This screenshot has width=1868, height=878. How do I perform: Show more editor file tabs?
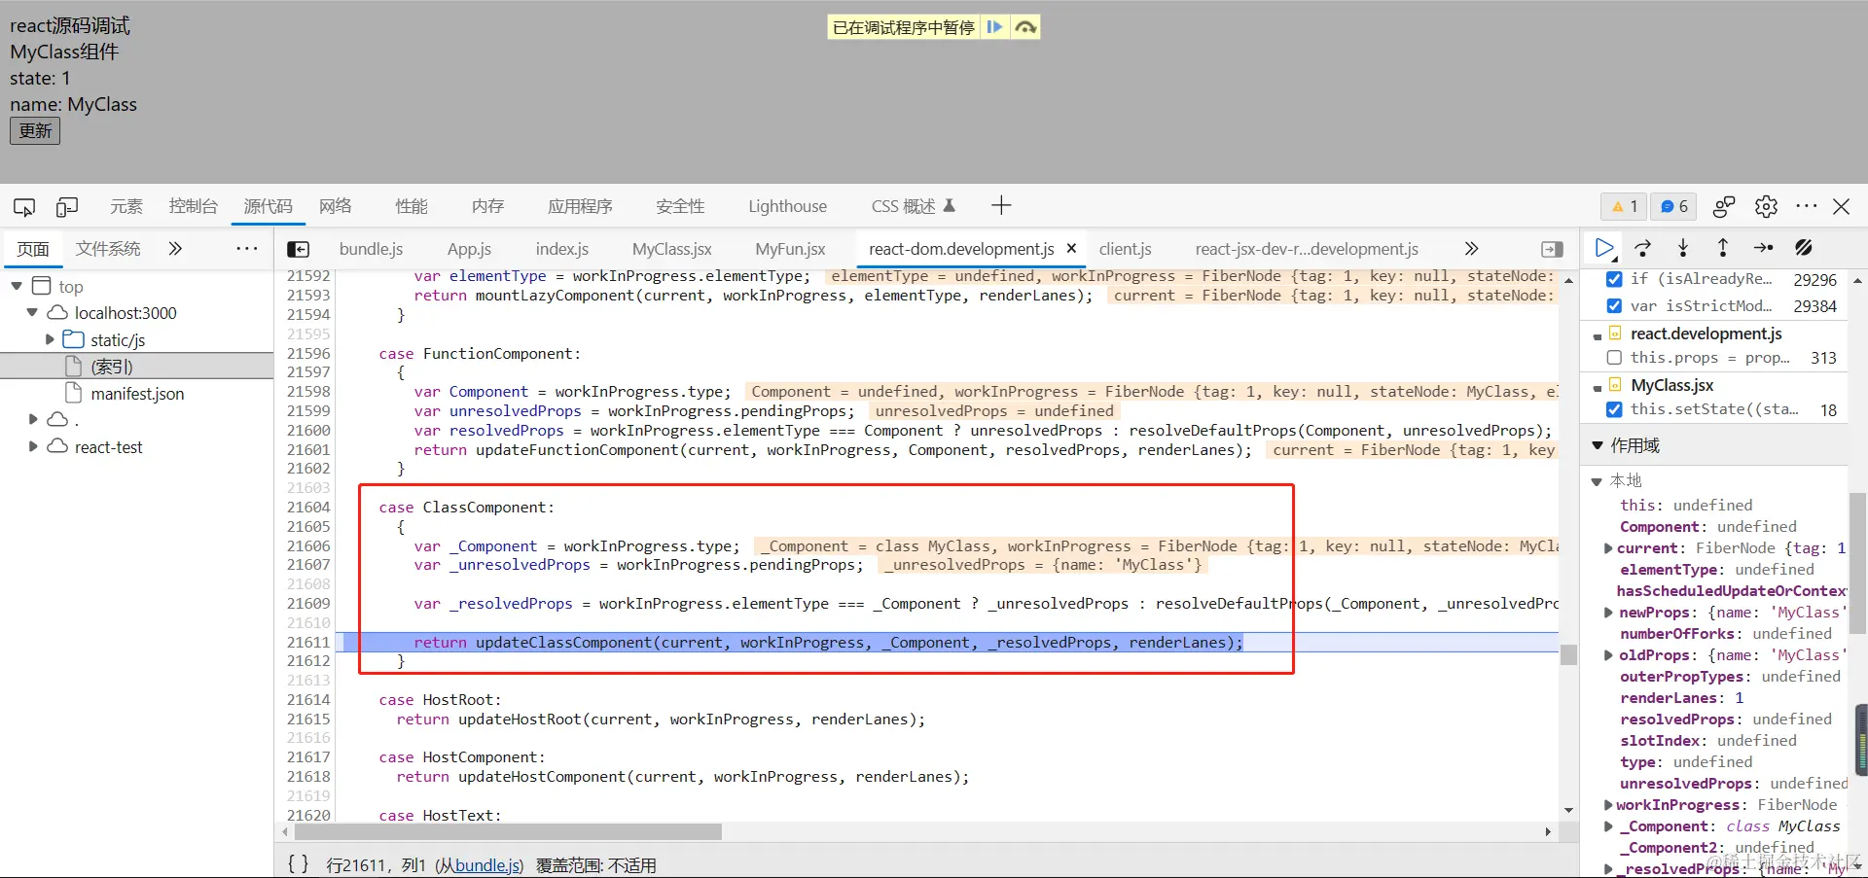(x=1471, y=249)
